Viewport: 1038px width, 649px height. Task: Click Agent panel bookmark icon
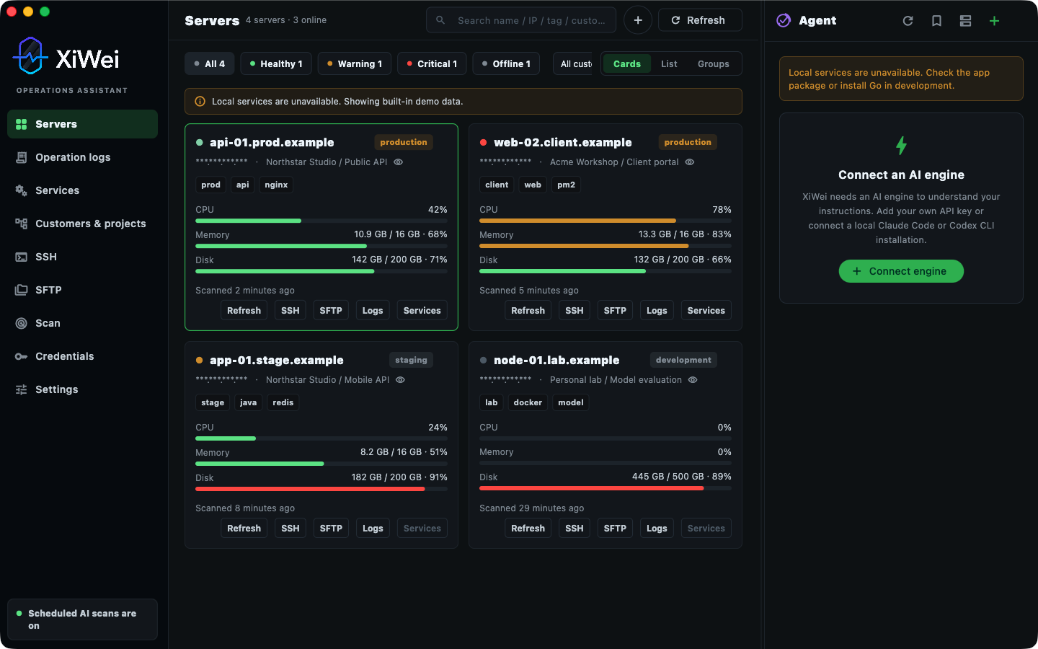tap(937, 21)
